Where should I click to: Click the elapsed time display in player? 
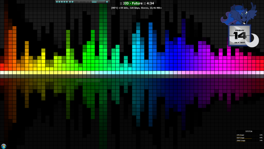click(80, 2)
